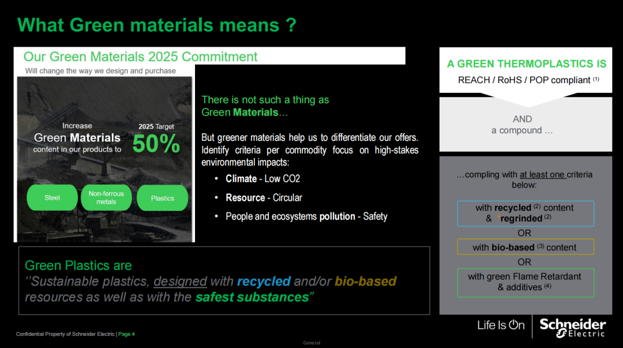Select the green Flame Retardant & additives box
Viewport: 623px width, 348px height.
point(525,282)
